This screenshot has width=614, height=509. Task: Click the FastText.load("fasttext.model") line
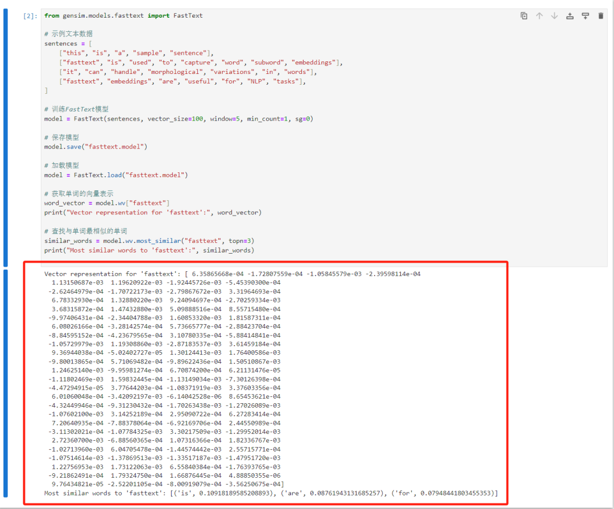pos(116,175)
